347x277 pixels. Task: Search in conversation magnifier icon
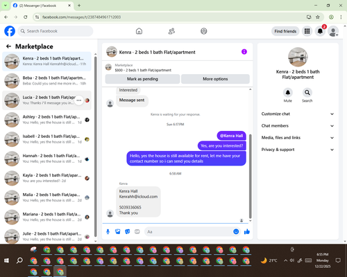click(x=307, y=93)
